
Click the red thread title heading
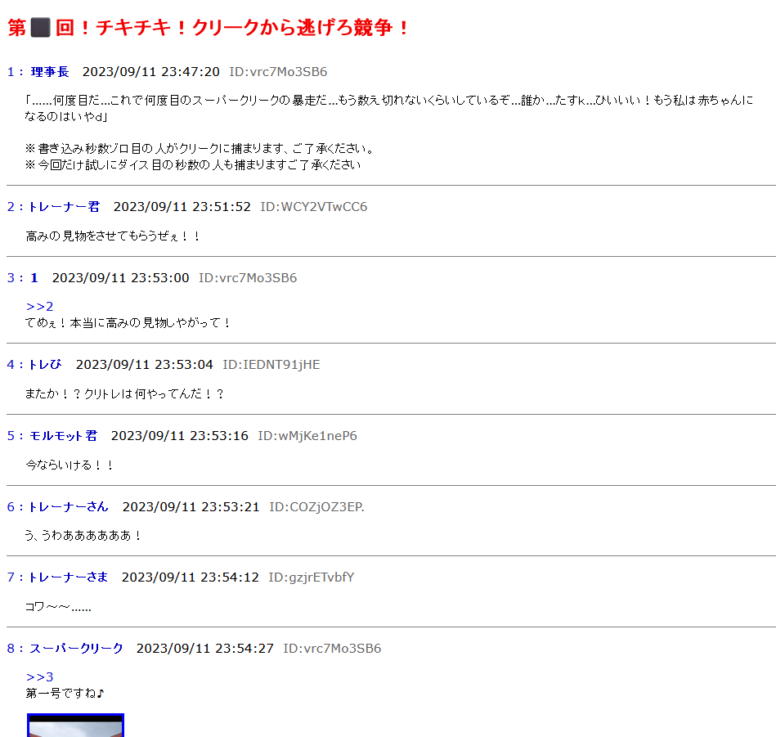pyautogui.click(x=209, y=28)
